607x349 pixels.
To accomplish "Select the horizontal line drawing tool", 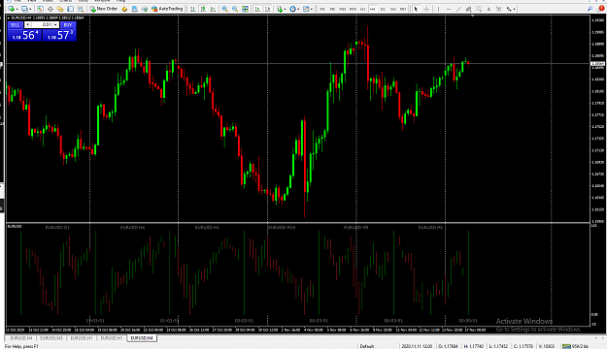I will tap(449, 9).
